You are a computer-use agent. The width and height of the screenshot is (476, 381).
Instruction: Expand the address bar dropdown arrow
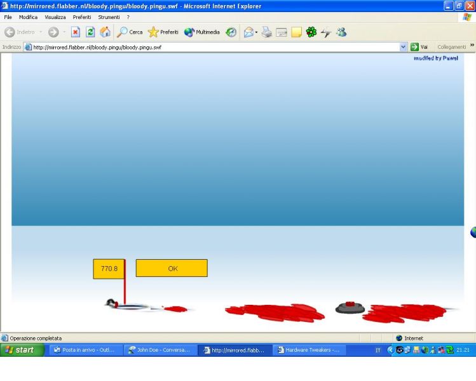(403, 47)
